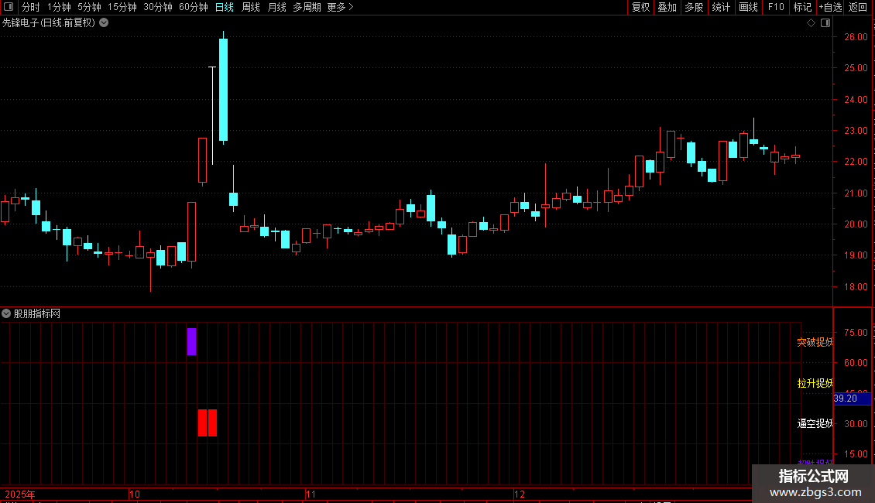Select the 15分钟 period
Viewport: 875px width, 503px height.
coord(122,7)
